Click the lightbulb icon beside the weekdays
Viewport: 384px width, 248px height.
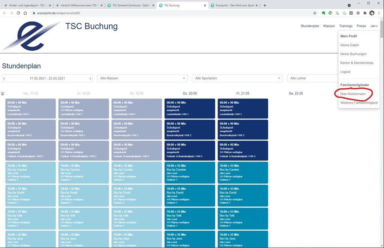pyautogui.click(x=3, y=94)
